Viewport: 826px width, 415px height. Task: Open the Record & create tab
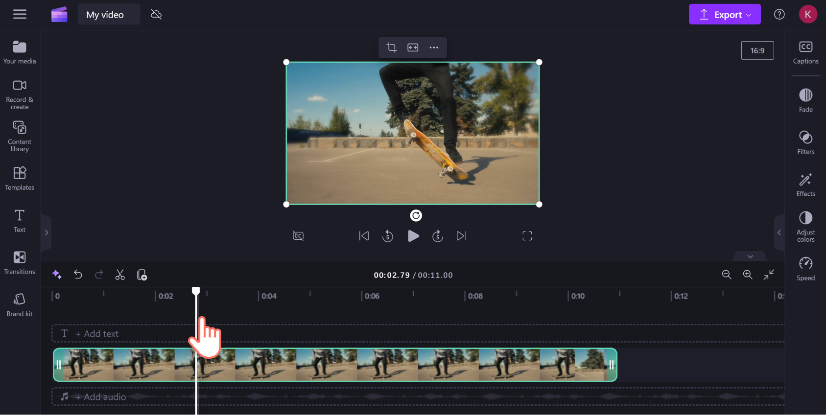tap(20, 94)
